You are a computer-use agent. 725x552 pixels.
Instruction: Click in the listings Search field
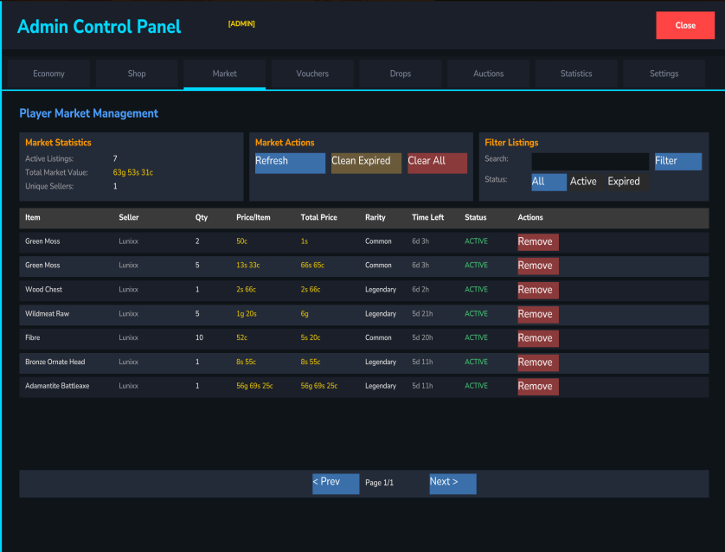(x=590, y=162)
